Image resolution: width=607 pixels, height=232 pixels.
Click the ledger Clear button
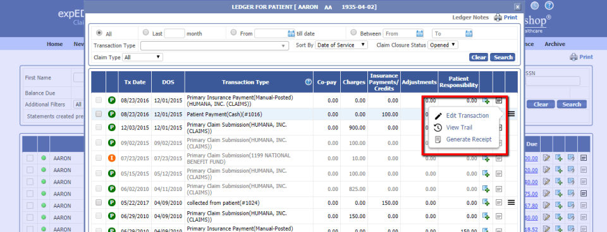(479, 57)
